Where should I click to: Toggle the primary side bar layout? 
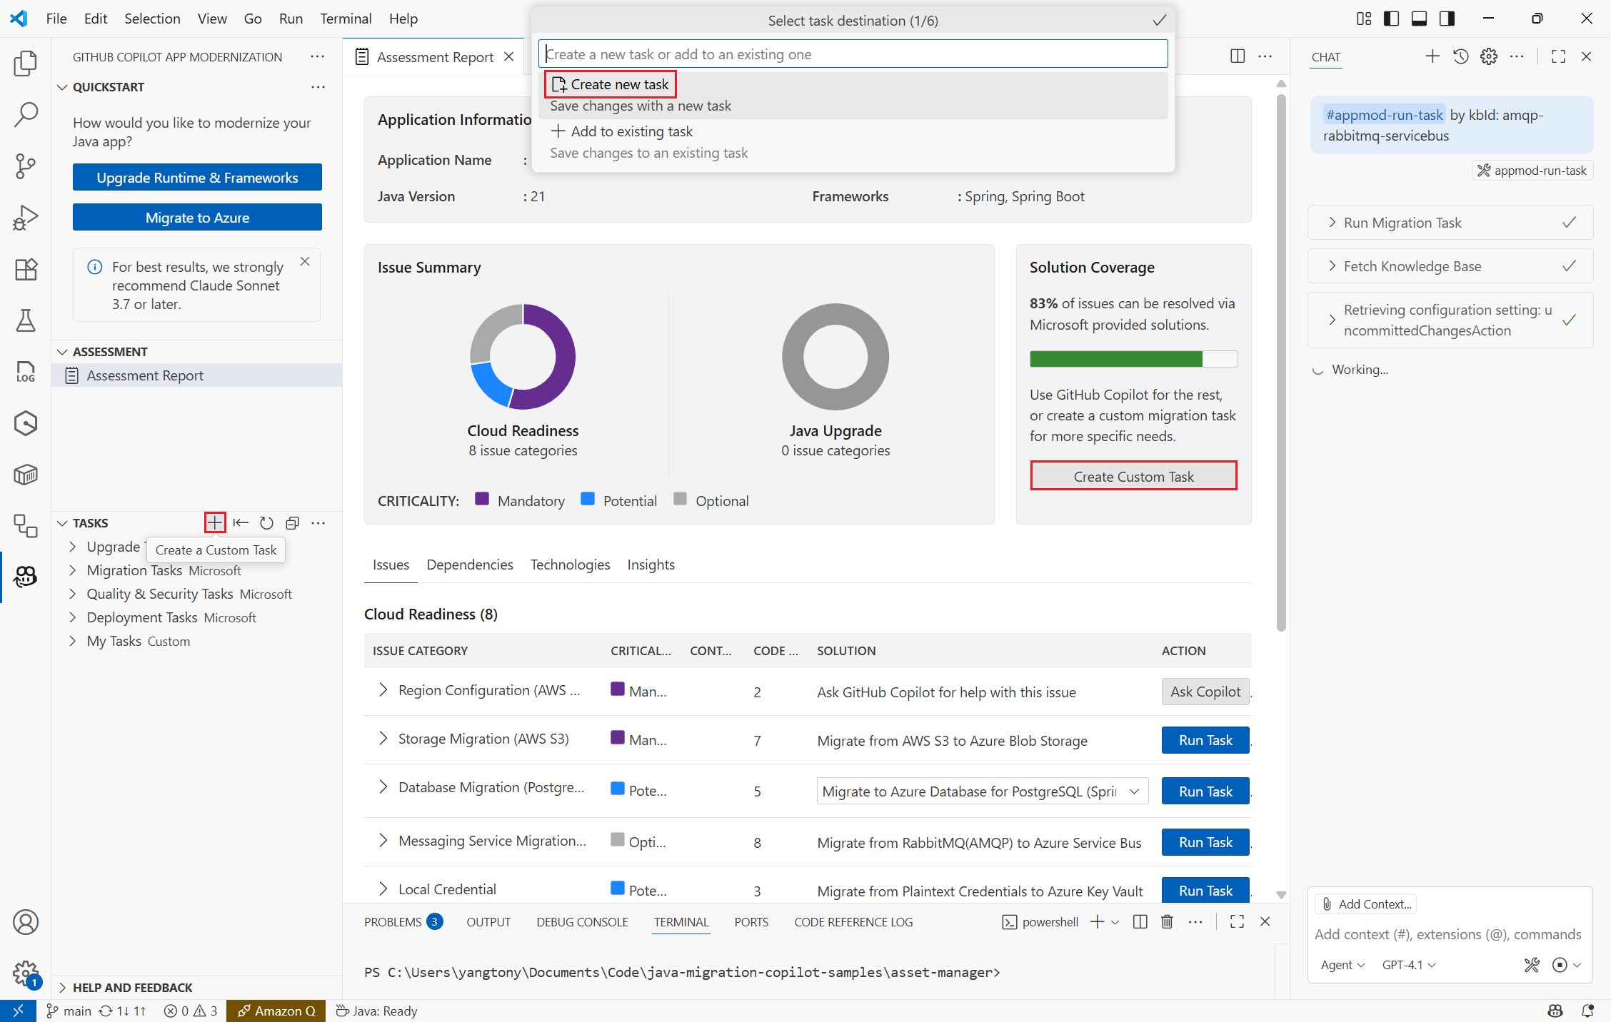1391,19
